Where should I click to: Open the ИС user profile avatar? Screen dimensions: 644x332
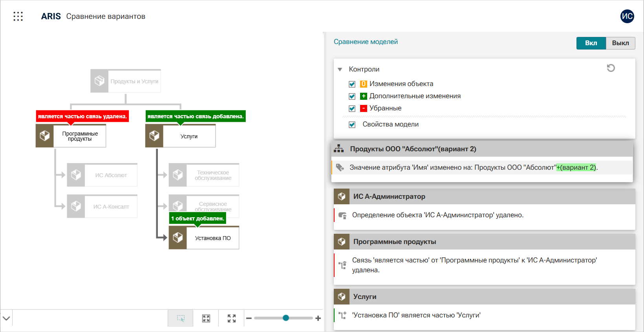pos(627,16)
